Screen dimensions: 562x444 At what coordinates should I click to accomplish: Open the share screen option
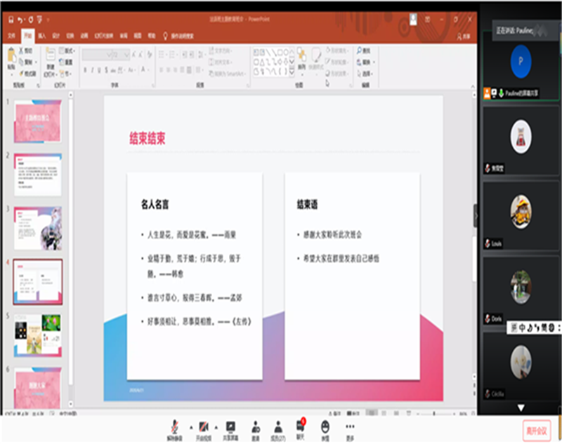(x=231, y=428)
